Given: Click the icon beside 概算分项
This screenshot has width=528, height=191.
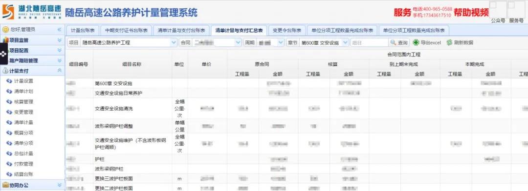Looking at the screenshot, I should coord(9,133).
